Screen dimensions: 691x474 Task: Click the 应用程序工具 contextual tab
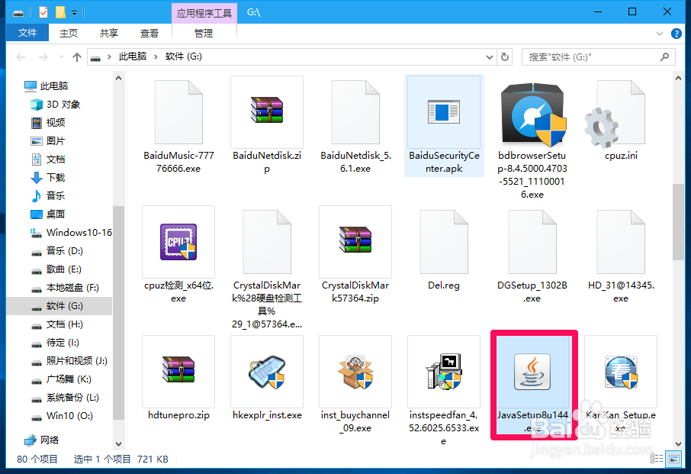[204, 13]
